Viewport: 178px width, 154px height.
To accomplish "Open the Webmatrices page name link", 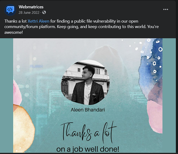I will pos(31,7).
